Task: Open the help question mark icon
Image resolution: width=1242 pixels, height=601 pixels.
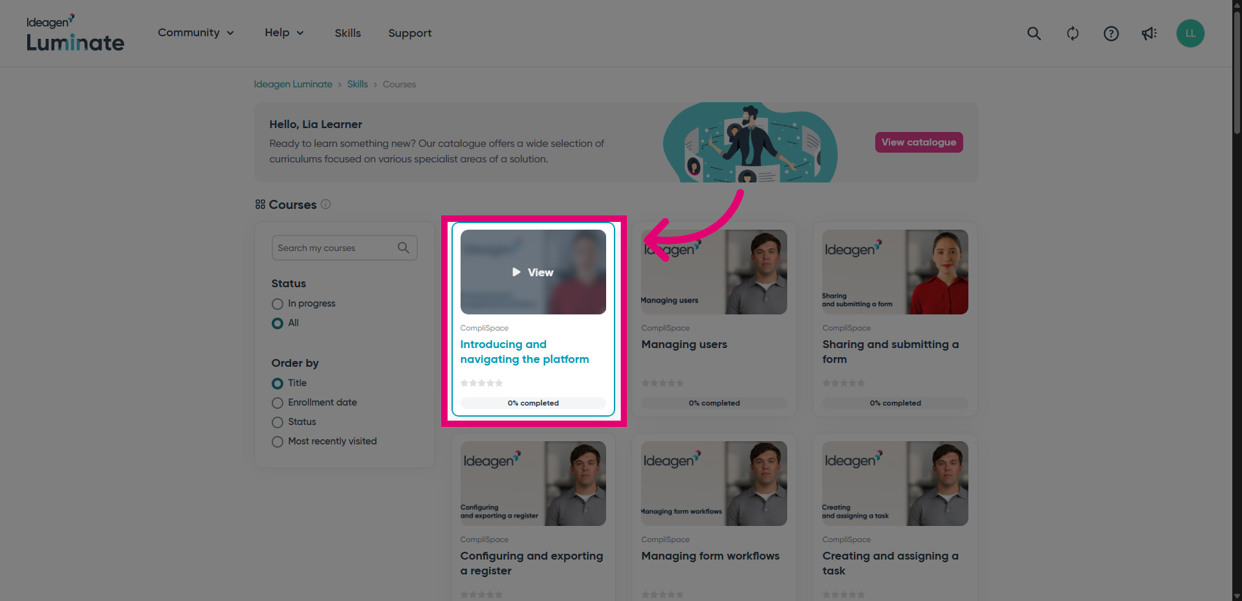Action: click(x=1111, y=34)
